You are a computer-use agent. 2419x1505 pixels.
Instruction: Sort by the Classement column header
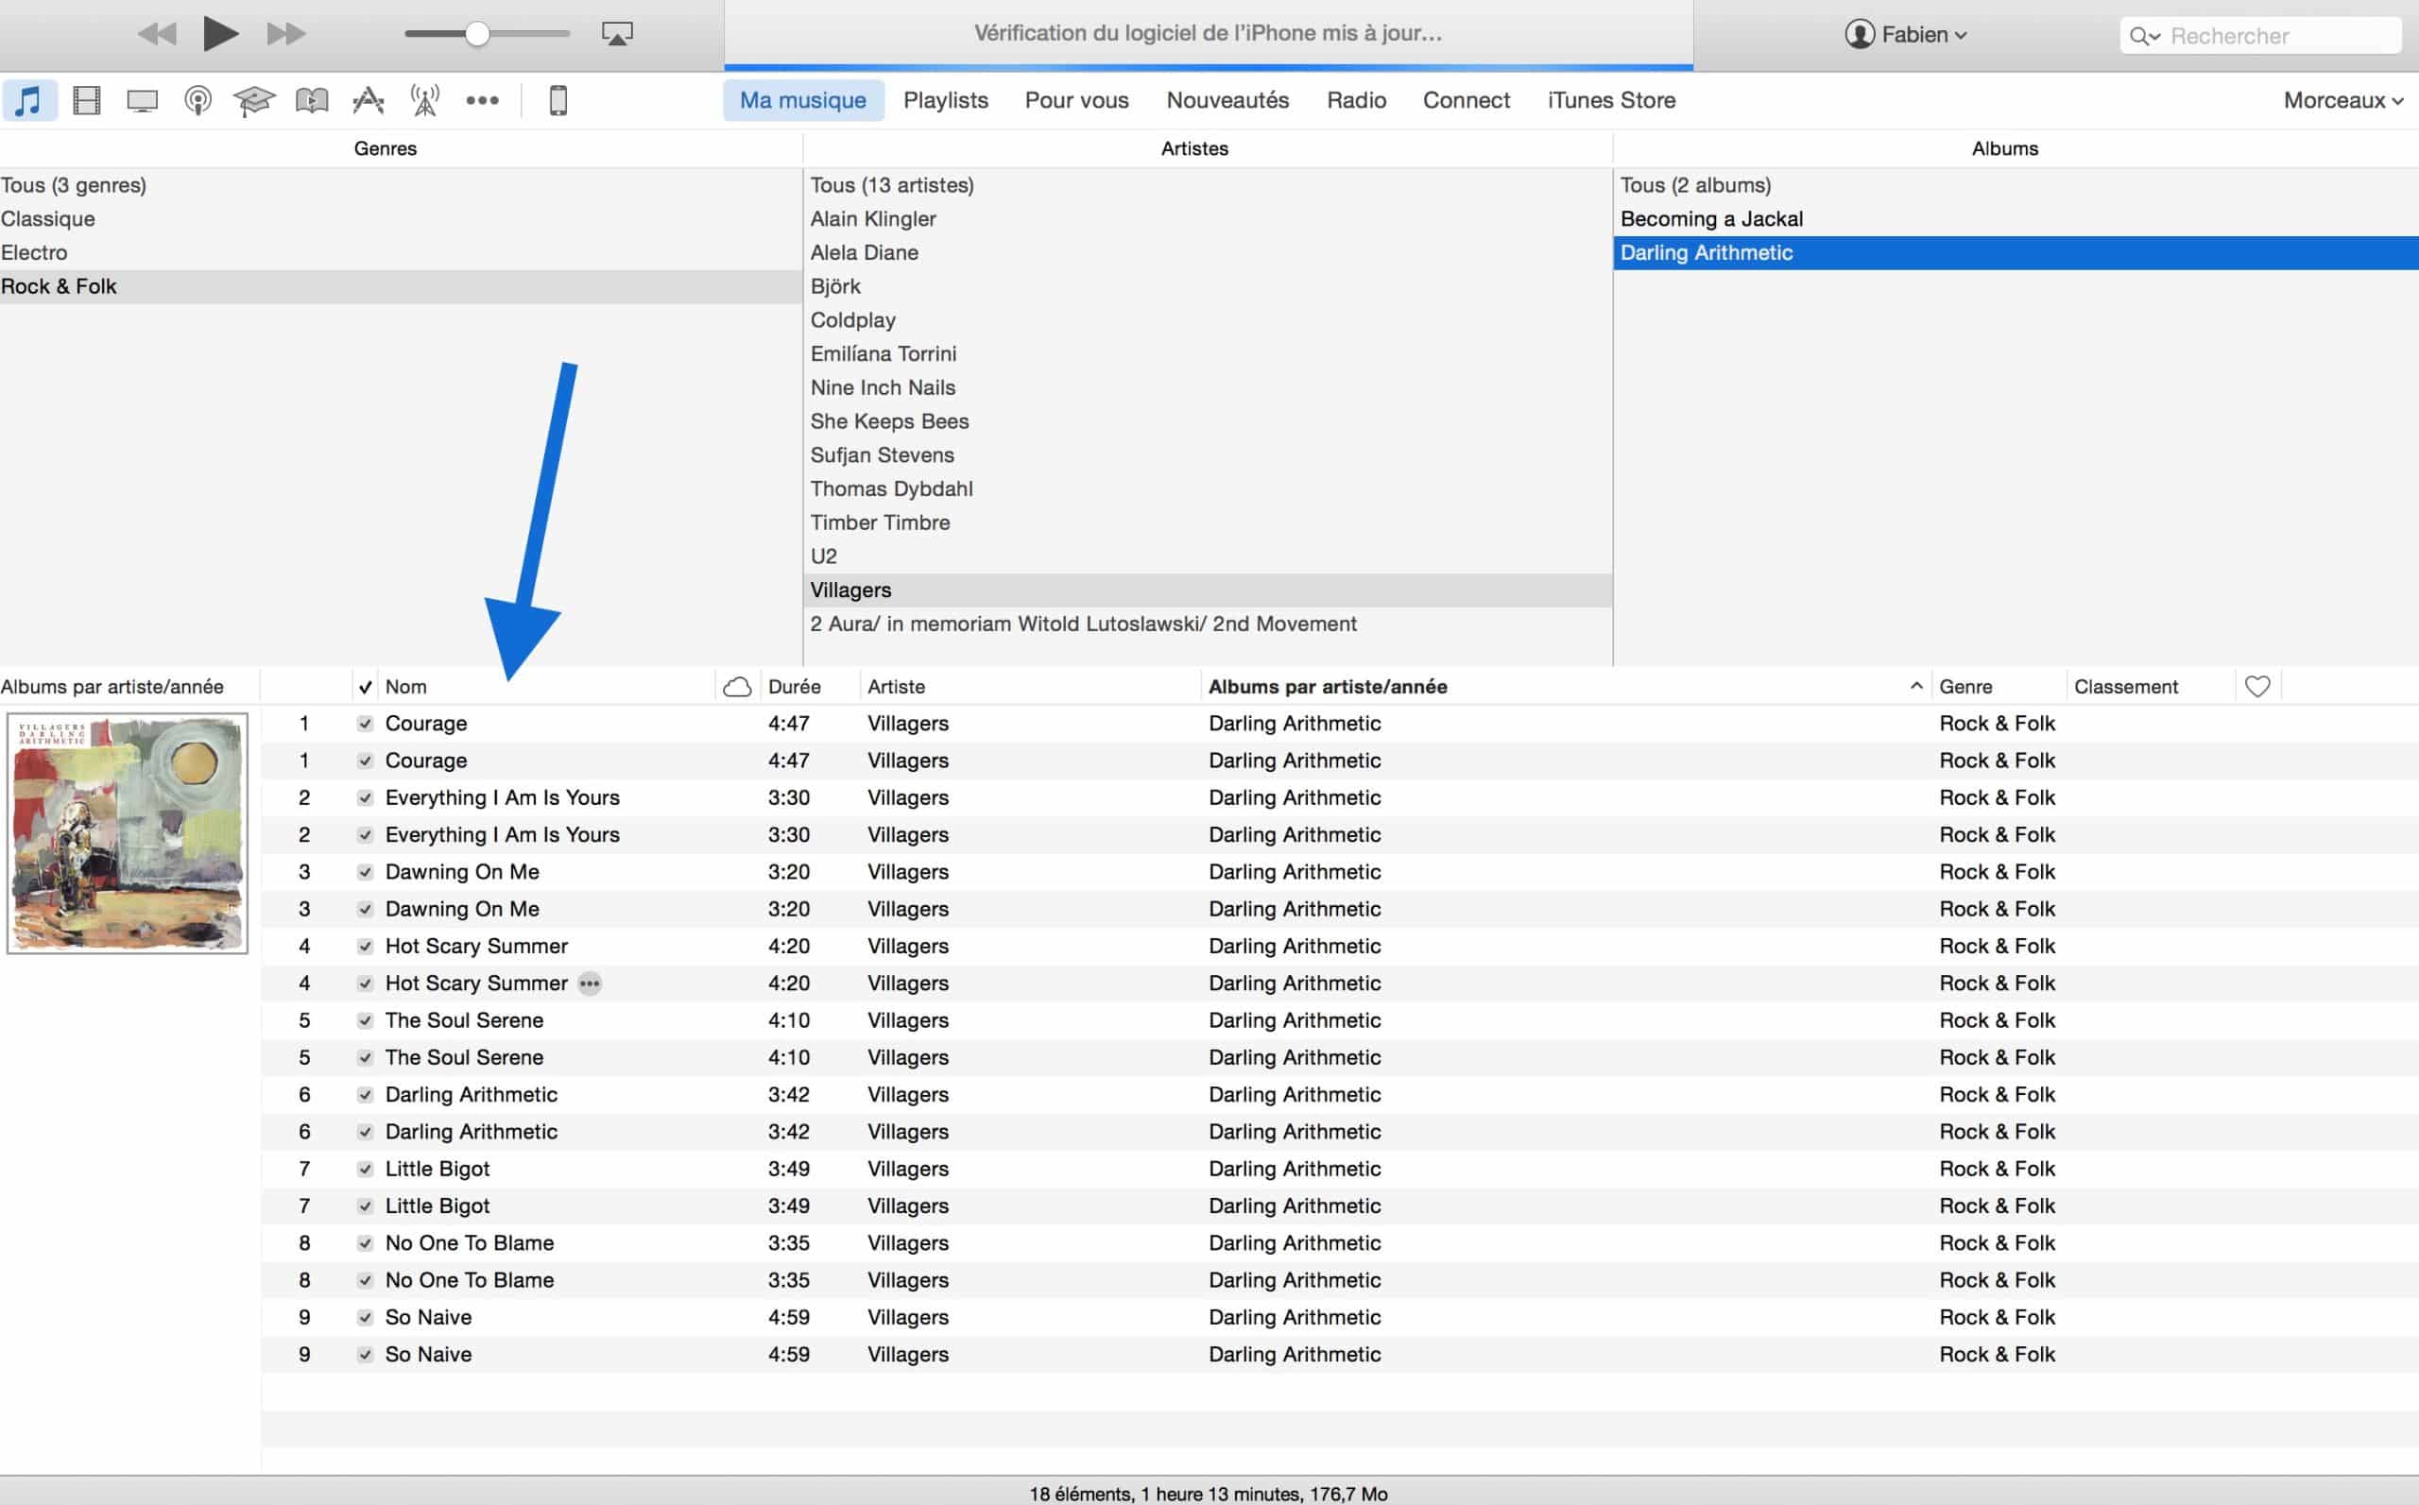click(x=2152, y=687)
